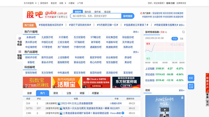Open post 2022-09-22北上资金数据观察

coord(77,103)
